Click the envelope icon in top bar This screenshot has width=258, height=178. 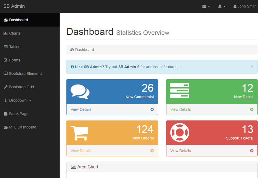click(204, 6)
